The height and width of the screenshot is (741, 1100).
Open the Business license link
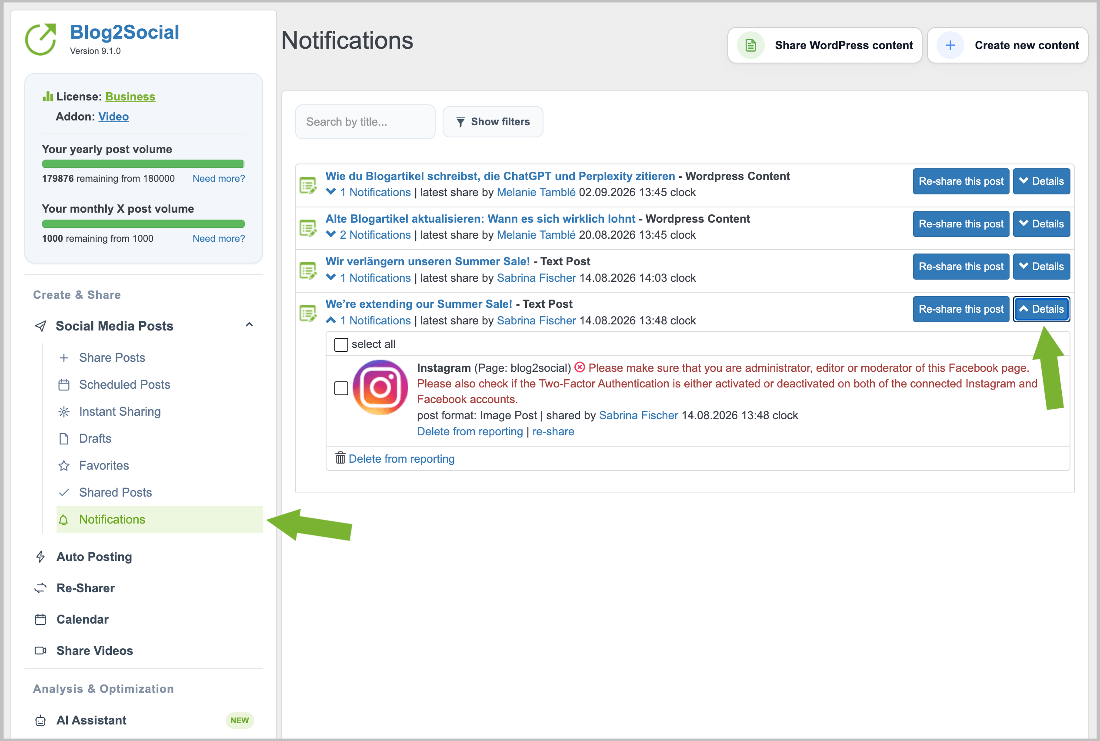(x=130, y=97)
